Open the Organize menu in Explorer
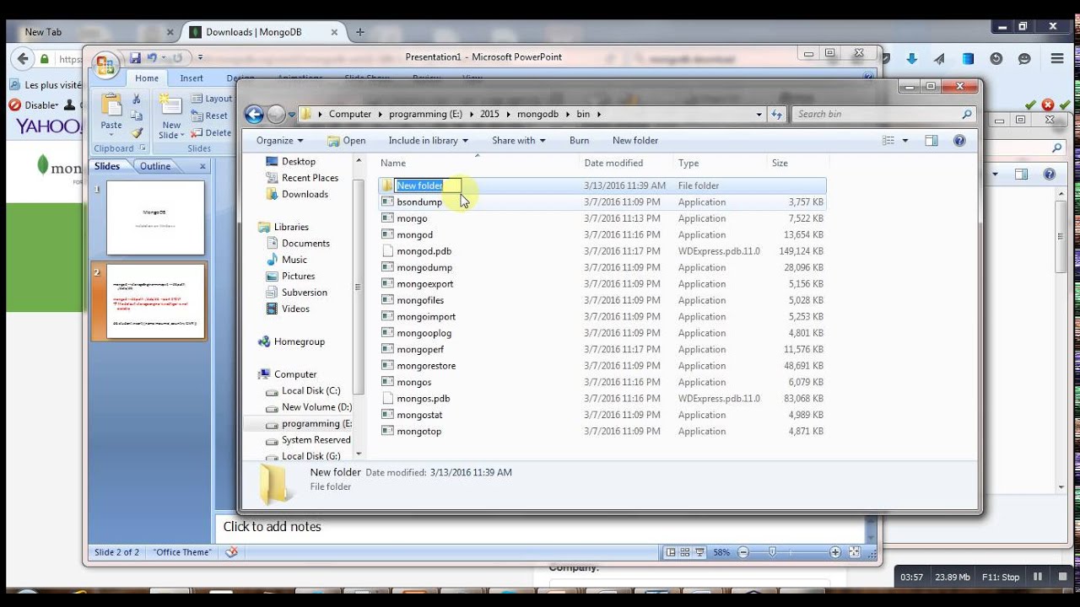The height and width of the screenshot is (607, 1080). (279, 141)
